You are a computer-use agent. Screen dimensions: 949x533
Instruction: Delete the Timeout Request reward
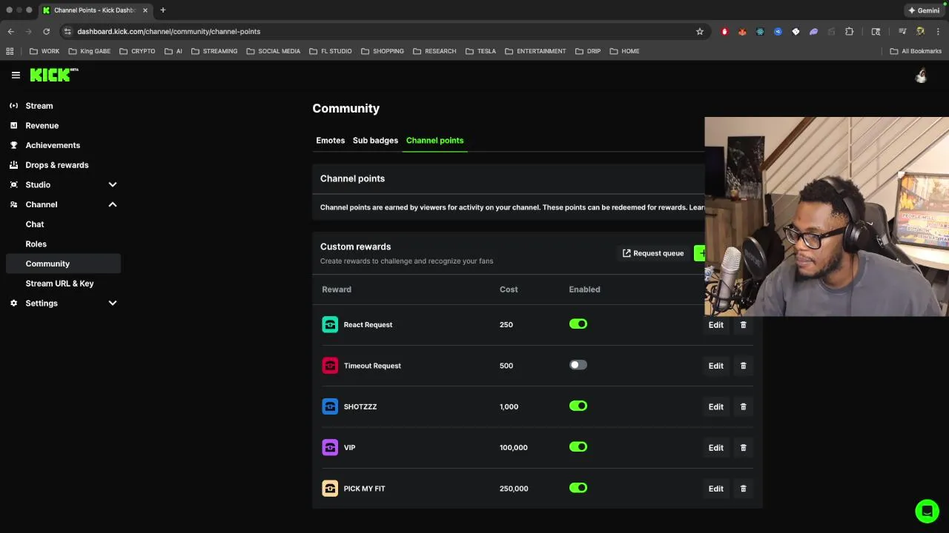[744, 366]
